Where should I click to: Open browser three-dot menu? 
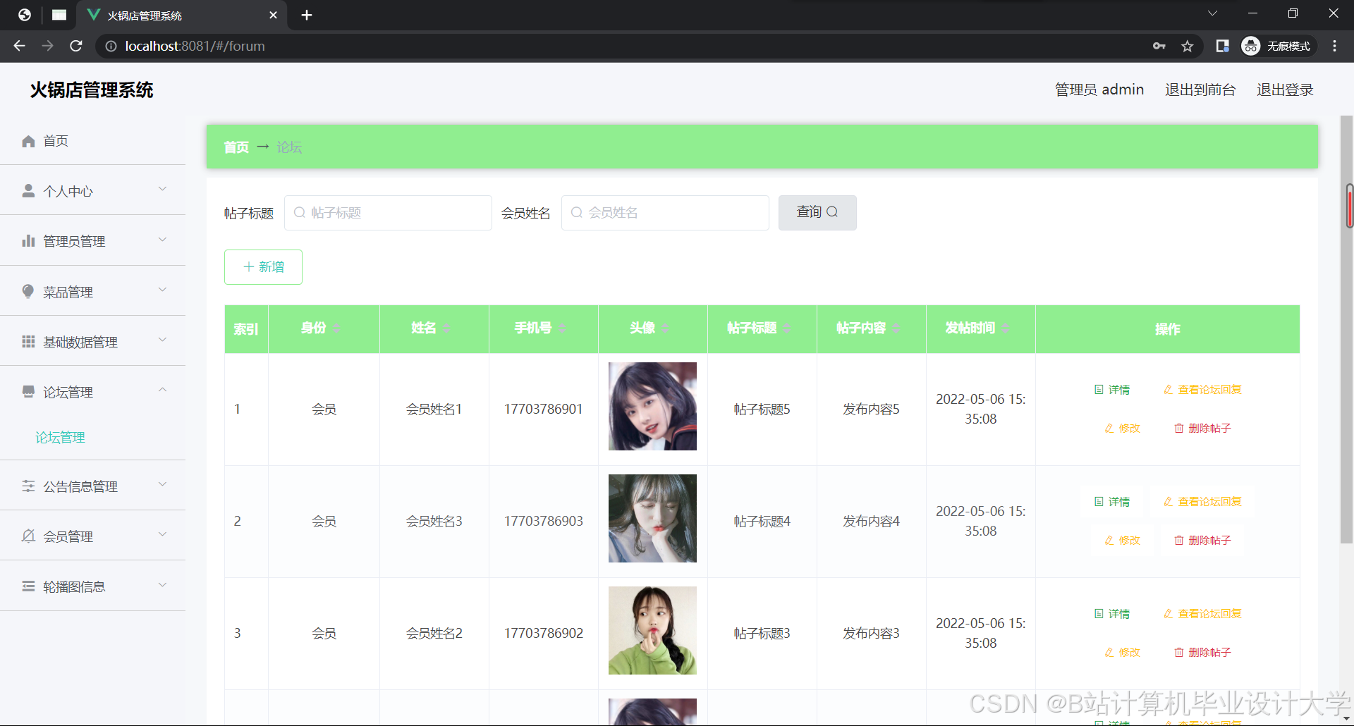tap(1334, 46)
